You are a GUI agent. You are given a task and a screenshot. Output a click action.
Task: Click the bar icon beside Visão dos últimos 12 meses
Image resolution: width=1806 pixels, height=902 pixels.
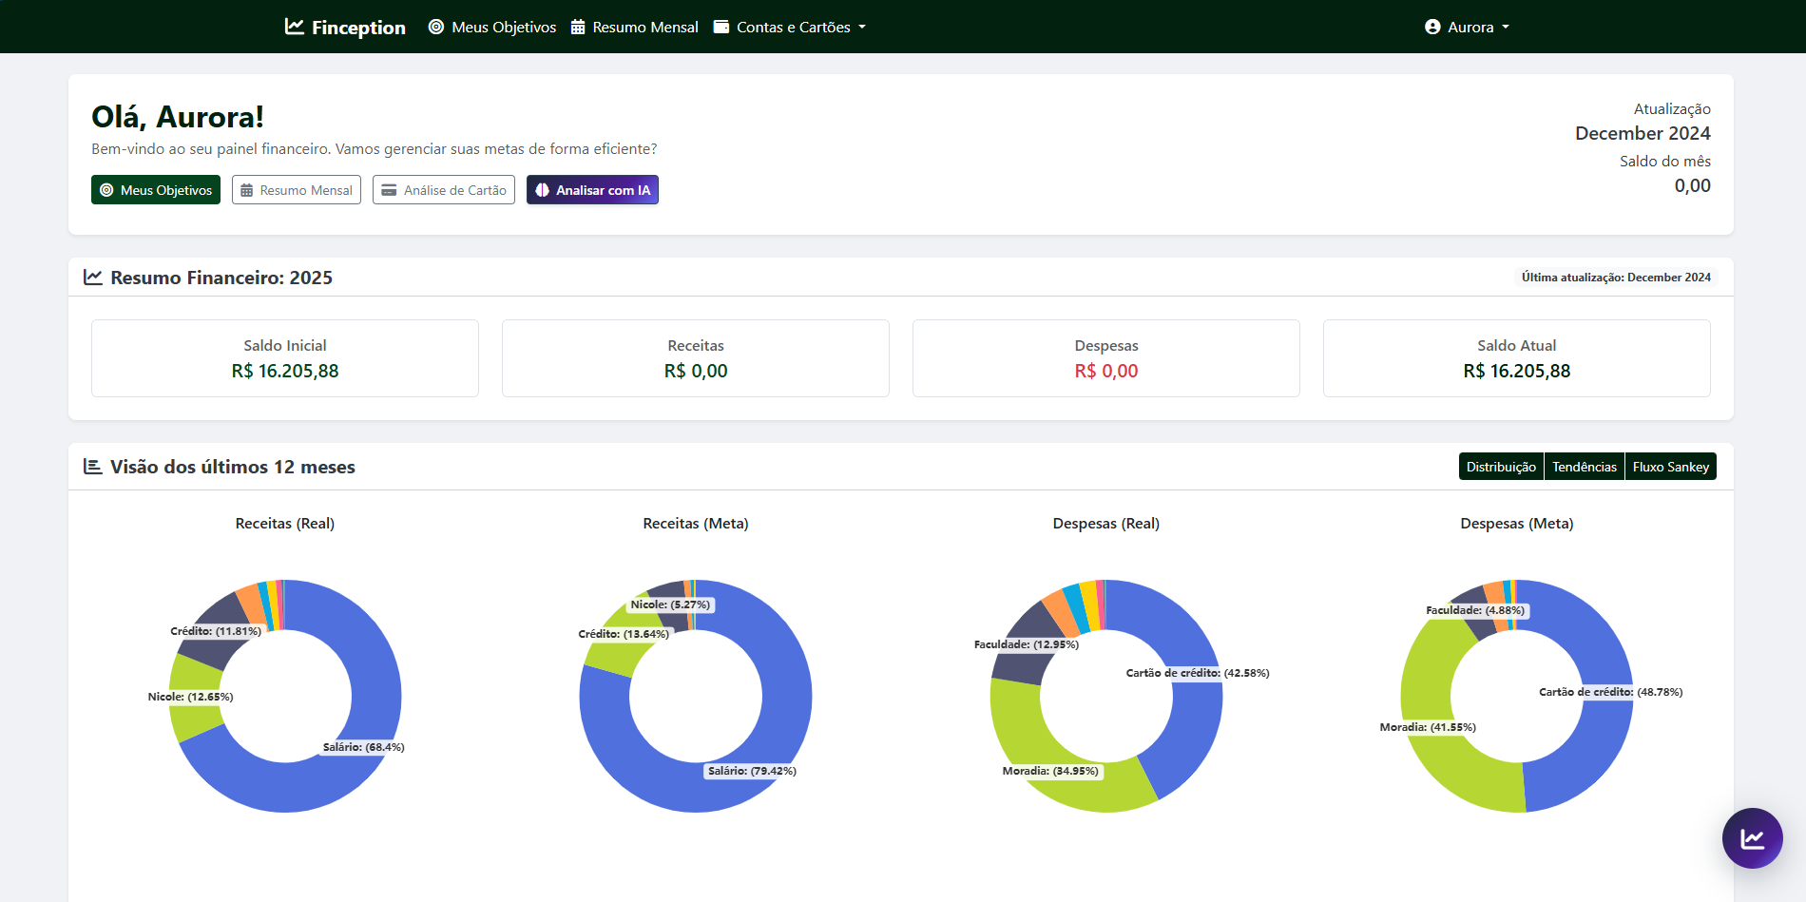(x=91, y=466)
